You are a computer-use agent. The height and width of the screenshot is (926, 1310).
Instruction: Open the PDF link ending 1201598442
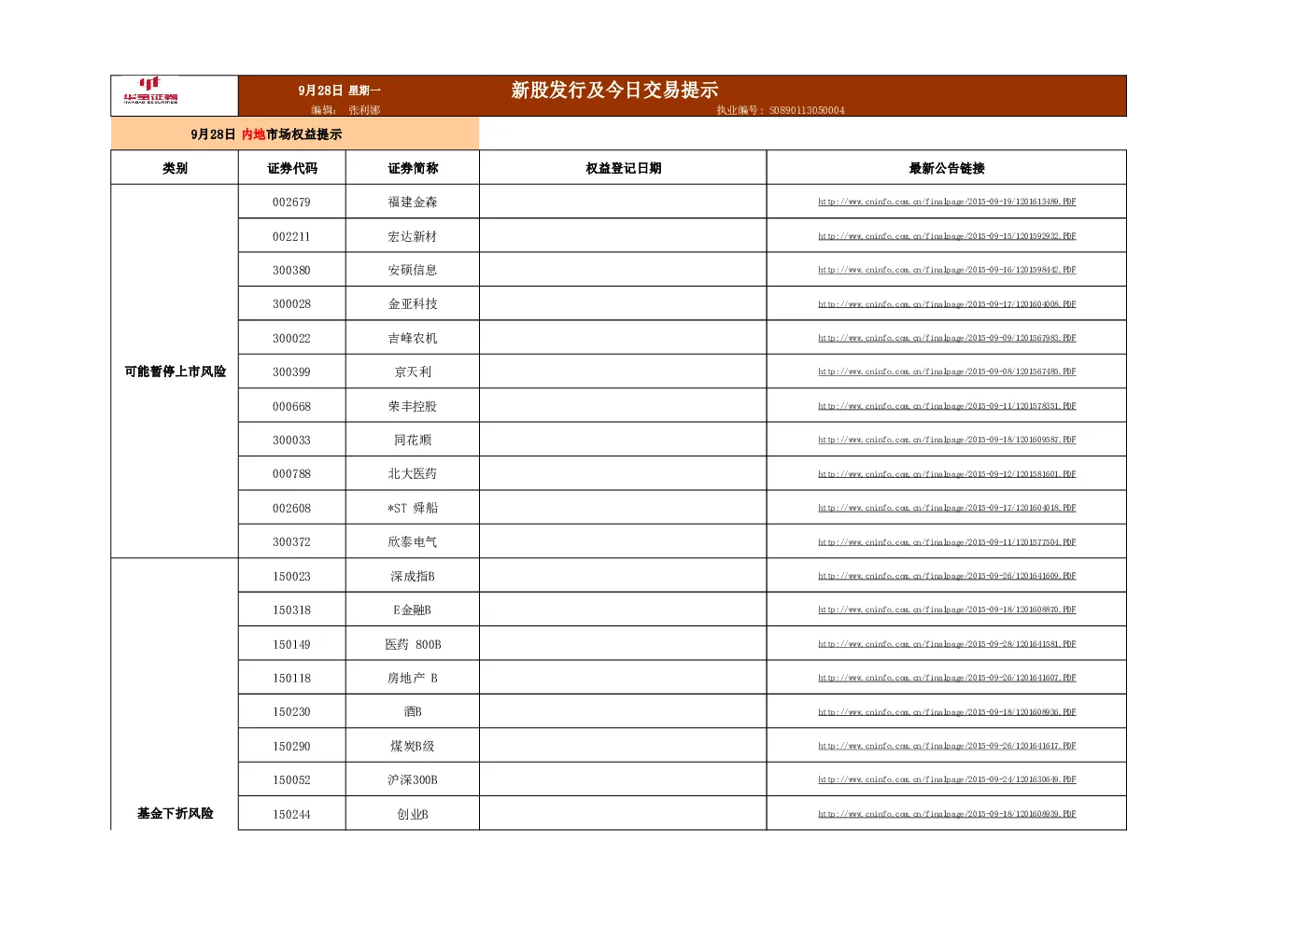(x=947, y=270)
